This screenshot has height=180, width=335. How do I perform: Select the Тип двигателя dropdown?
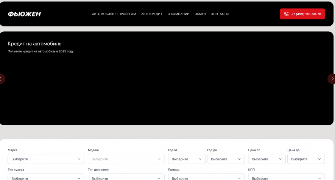click(126, 177)
